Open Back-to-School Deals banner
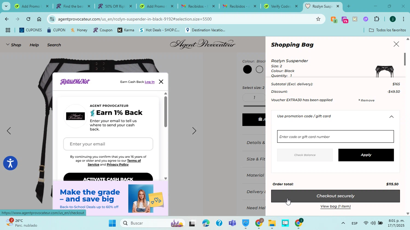This screenshot has width=410, height=230. (110, 199)
